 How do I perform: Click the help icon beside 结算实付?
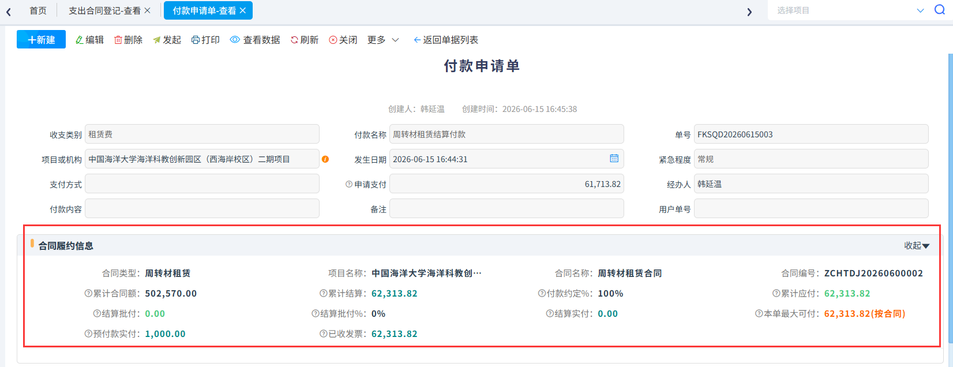tap(550, 313)
